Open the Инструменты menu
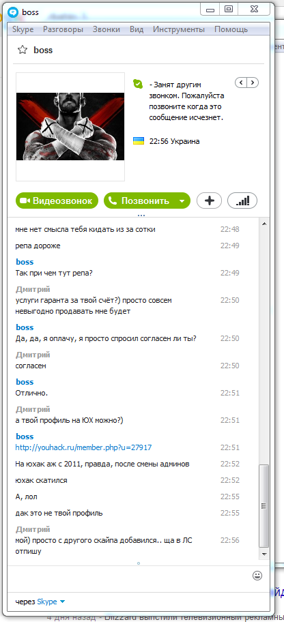Viewport: 284px width, 622px height. [179, 29]
